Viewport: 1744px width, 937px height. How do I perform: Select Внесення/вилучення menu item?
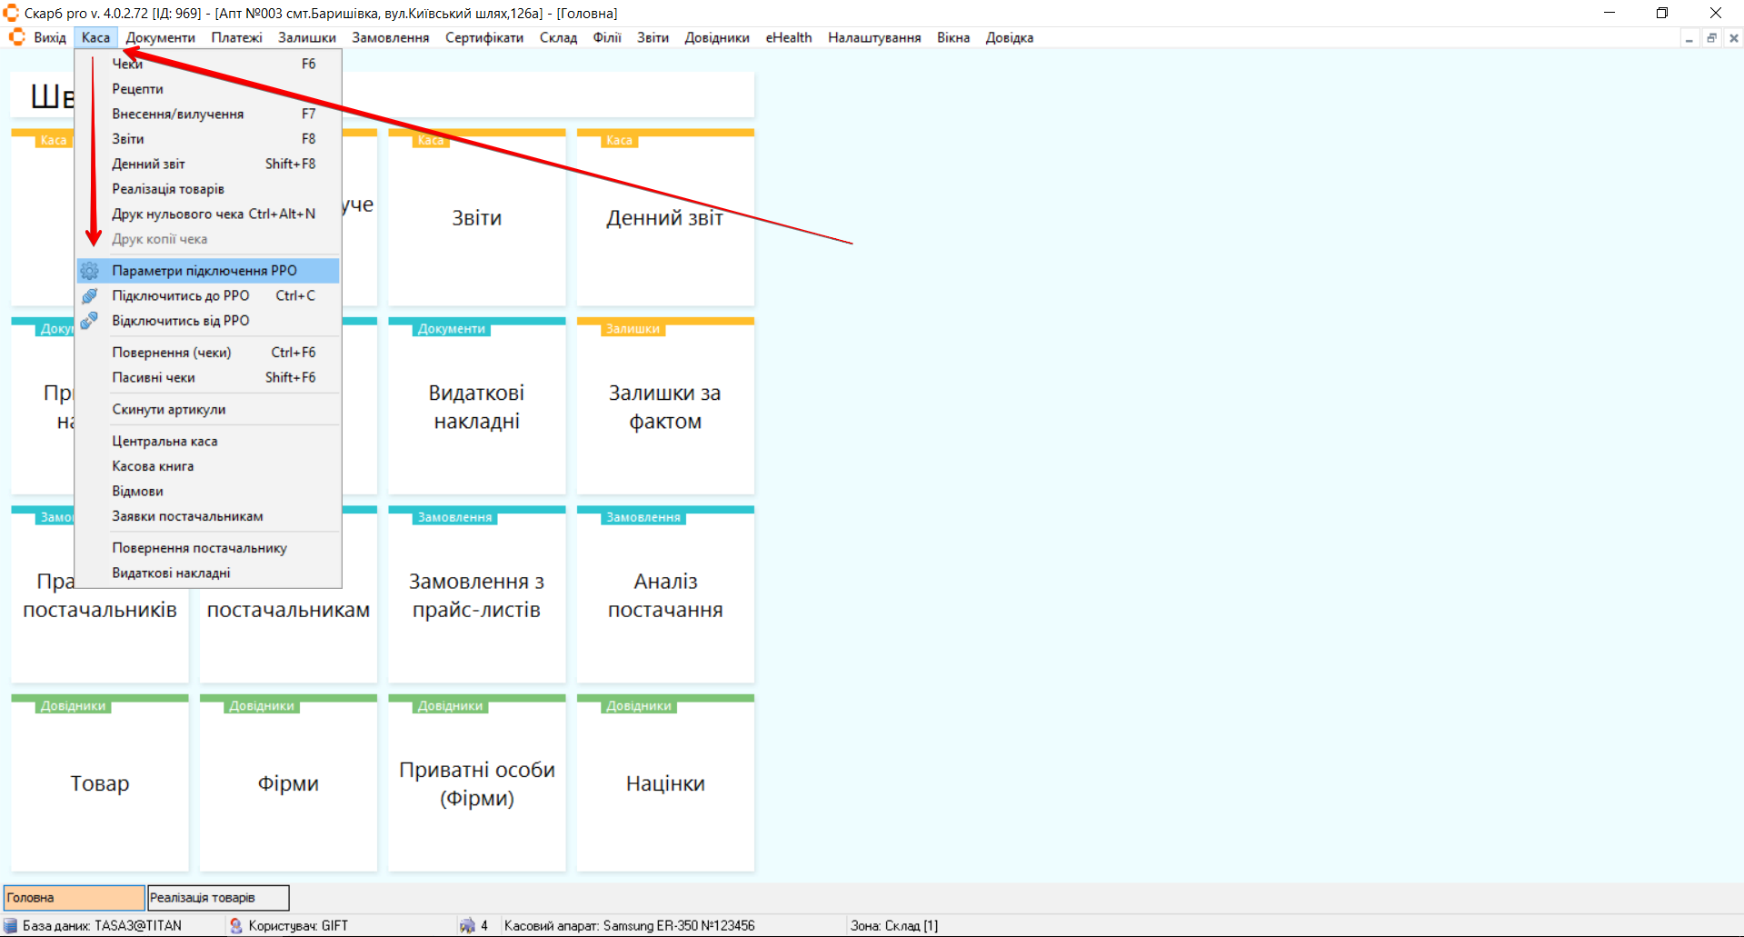coord(177,115)
